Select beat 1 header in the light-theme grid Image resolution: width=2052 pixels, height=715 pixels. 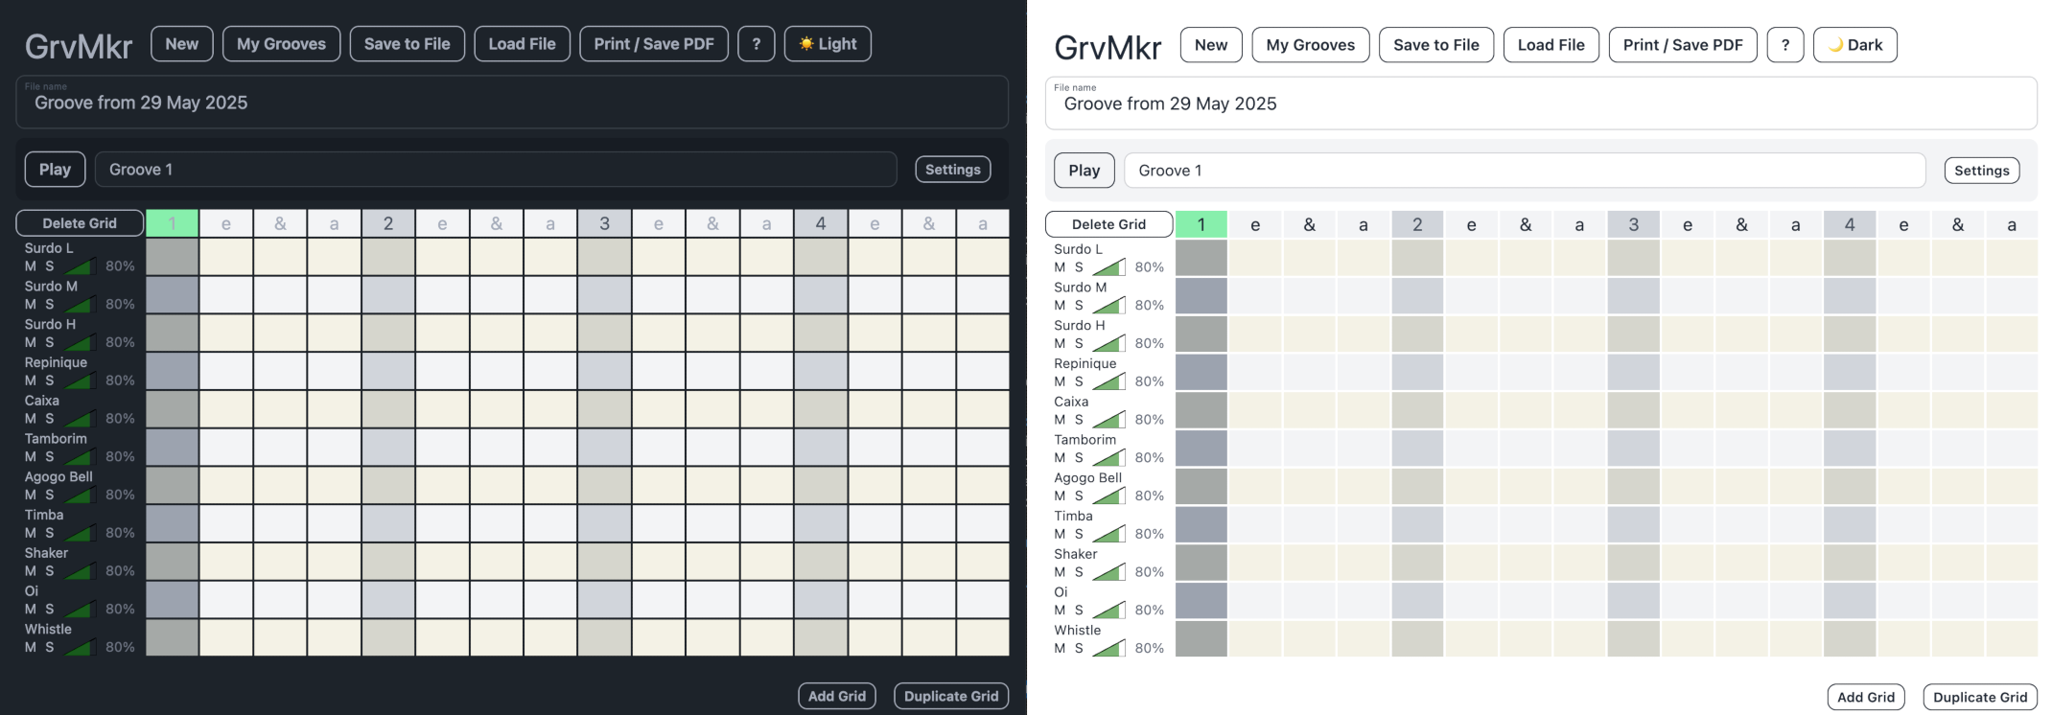click(x=1201, y=224)
